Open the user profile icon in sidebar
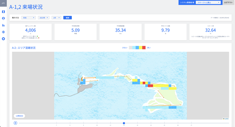This screenshot has height=127, width=235. pos(3,18)
